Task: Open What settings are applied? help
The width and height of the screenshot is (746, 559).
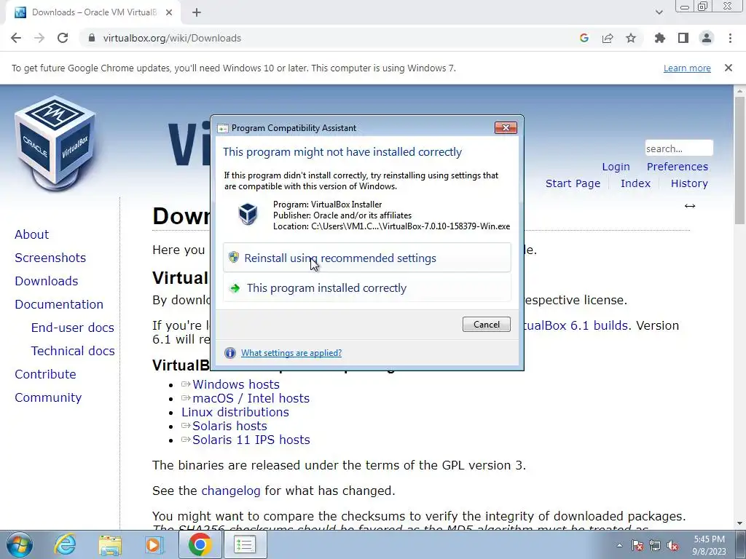Action: click(x=291, y=353)
